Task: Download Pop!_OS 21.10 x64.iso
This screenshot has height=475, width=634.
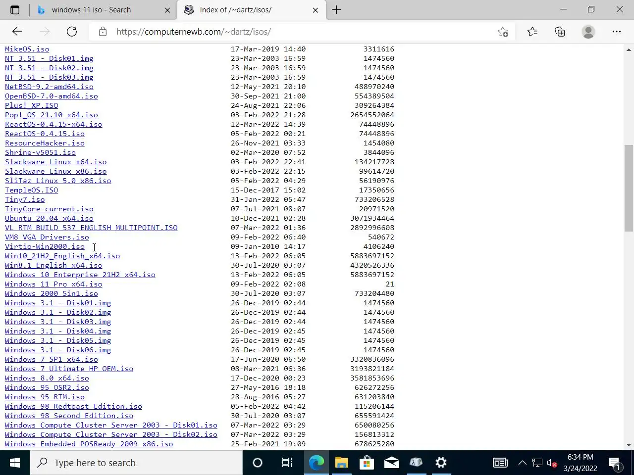Action: [x=52, y=115]
